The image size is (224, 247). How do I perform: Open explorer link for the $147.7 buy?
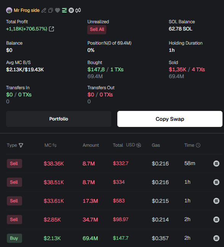click(x=216, y=238)
